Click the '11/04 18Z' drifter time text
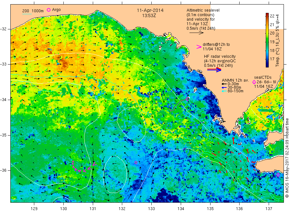This screenshot has width=291, height=213. pos(212,49)
